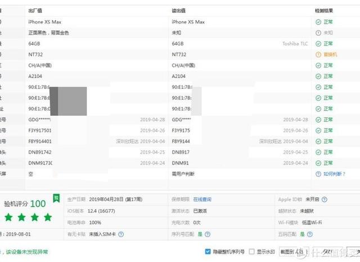
Task: Click the battery life value 100%
Action: point(95,223)
